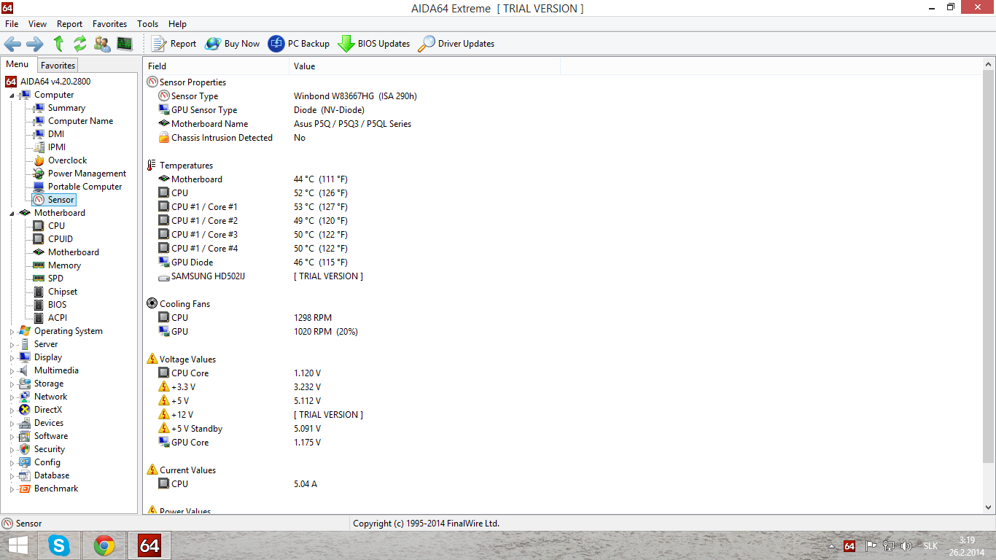Click the AIDA64 v4.20.2800 root node

55,82
